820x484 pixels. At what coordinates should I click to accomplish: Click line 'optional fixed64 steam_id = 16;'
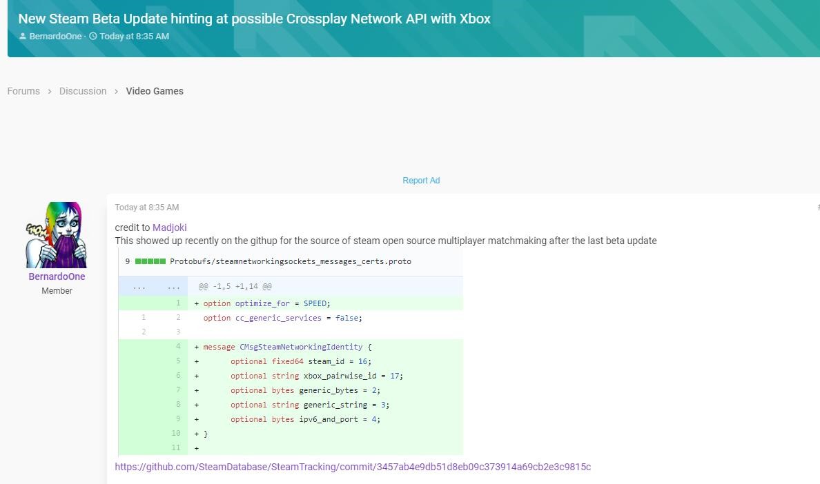pyautogui.click(x=301, y=361)
